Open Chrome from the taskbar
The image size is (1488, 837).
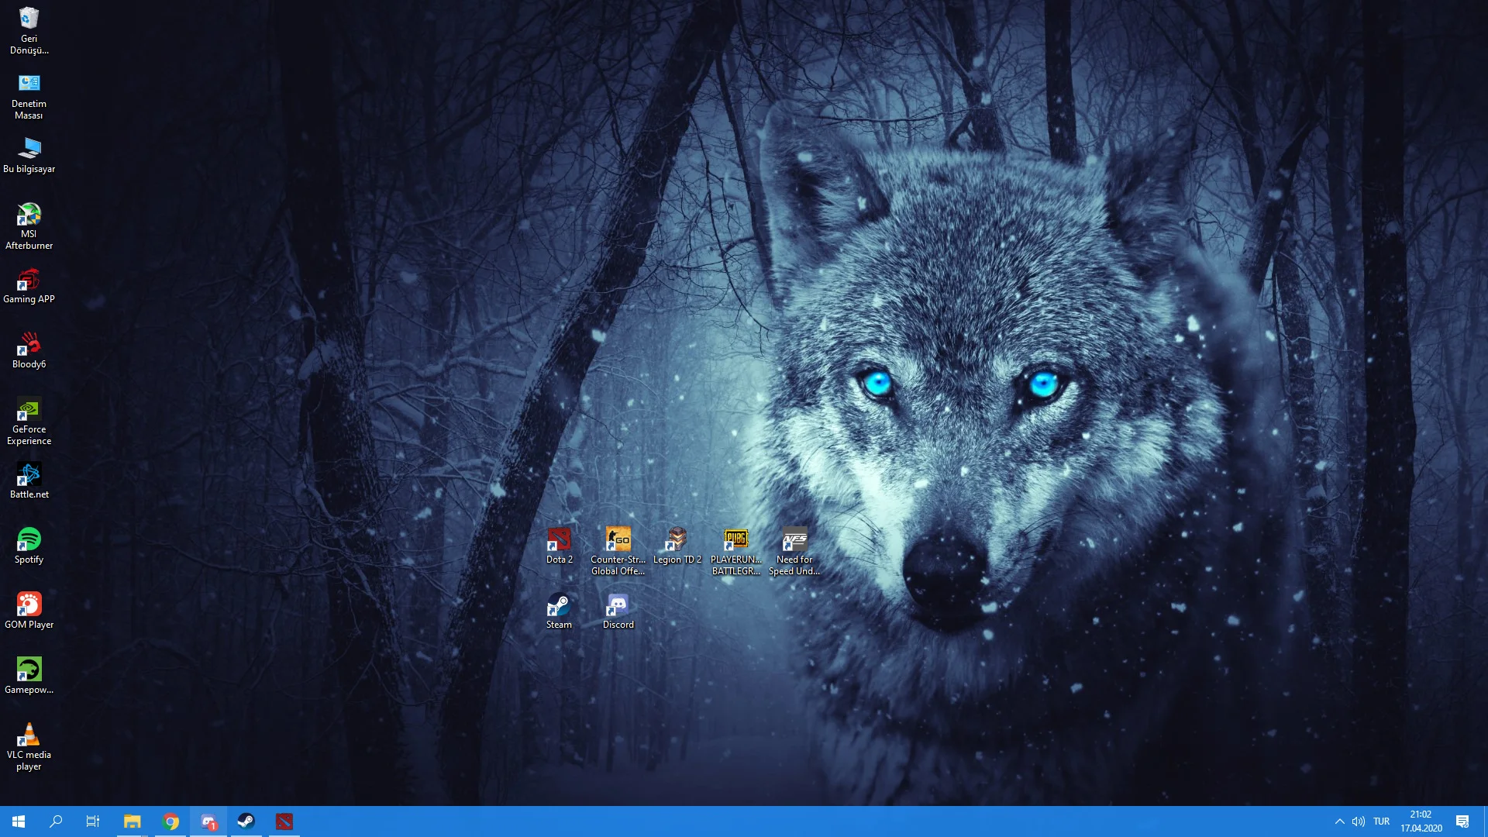click(170, 821)
